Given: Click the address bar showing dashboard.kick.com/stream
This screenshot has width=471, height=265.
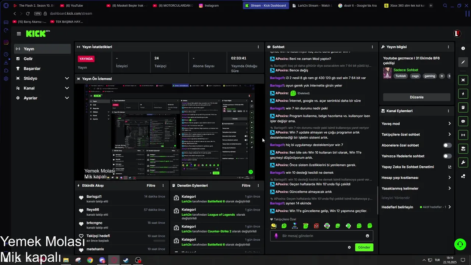Looking at the screenshot, I should pos(71,14).
